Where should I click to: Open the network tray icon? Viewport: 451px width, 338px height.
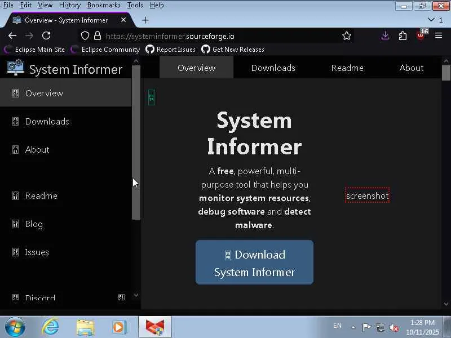(380, 327)
